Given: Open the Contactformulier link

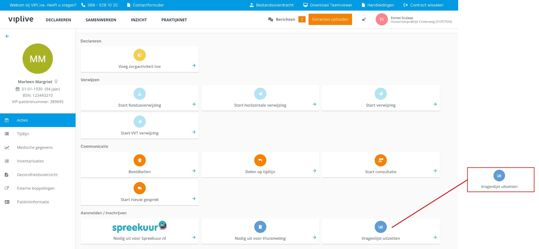Looking at the screenshot, I should [x=148, y=5].
